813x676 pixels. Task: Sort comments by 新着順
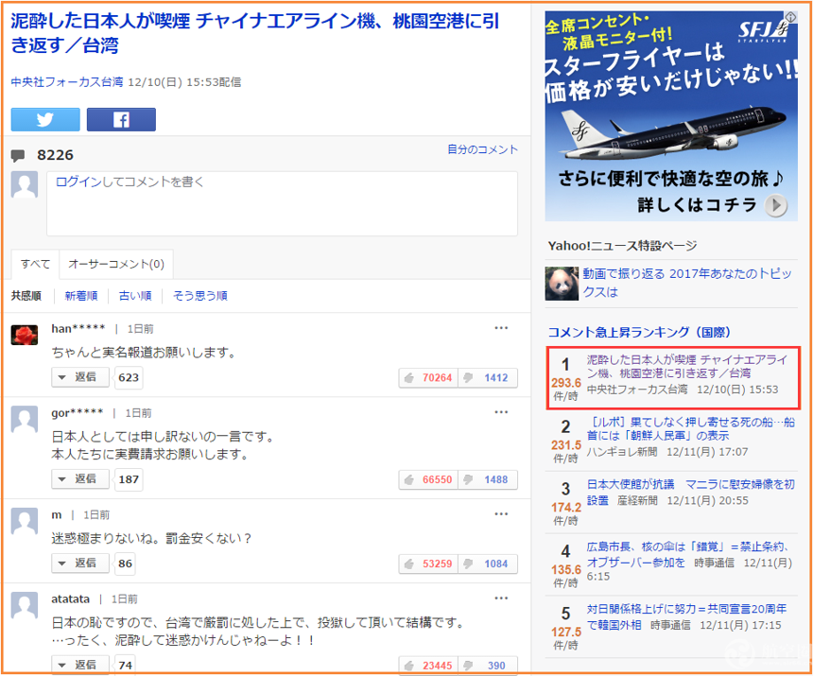tap(81, 296)
